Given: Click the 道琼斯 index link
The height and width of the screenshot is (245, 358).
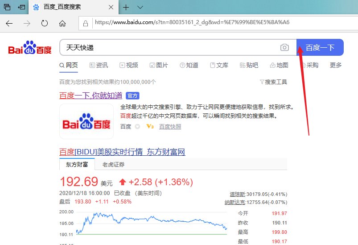Looking at the screenshot, I should (238, 194).
